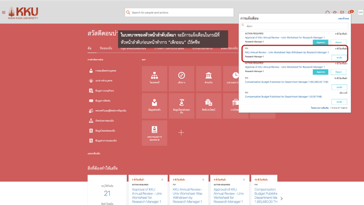364x205 pixels.
Task: Open the gift benefits tile
Action: click(x=208, y=105)
